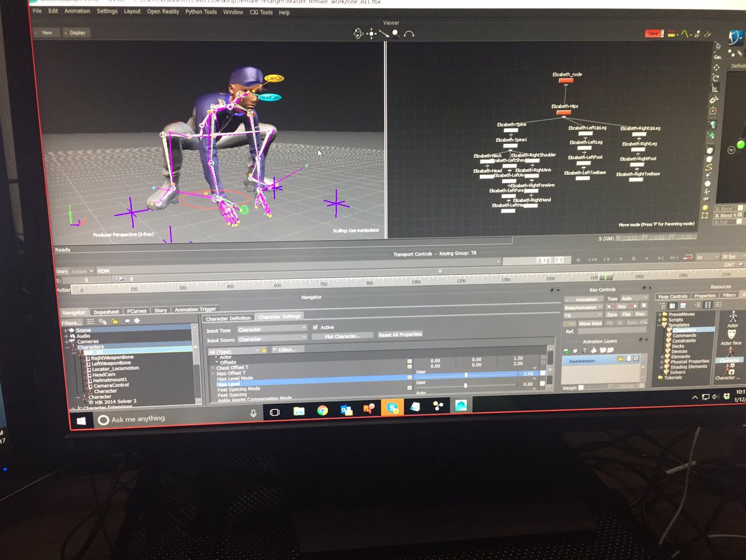Expand the PrevisMoves folder in Resources
The width and height of the screenshot is (746, 560).
click(x=661, y=315)
